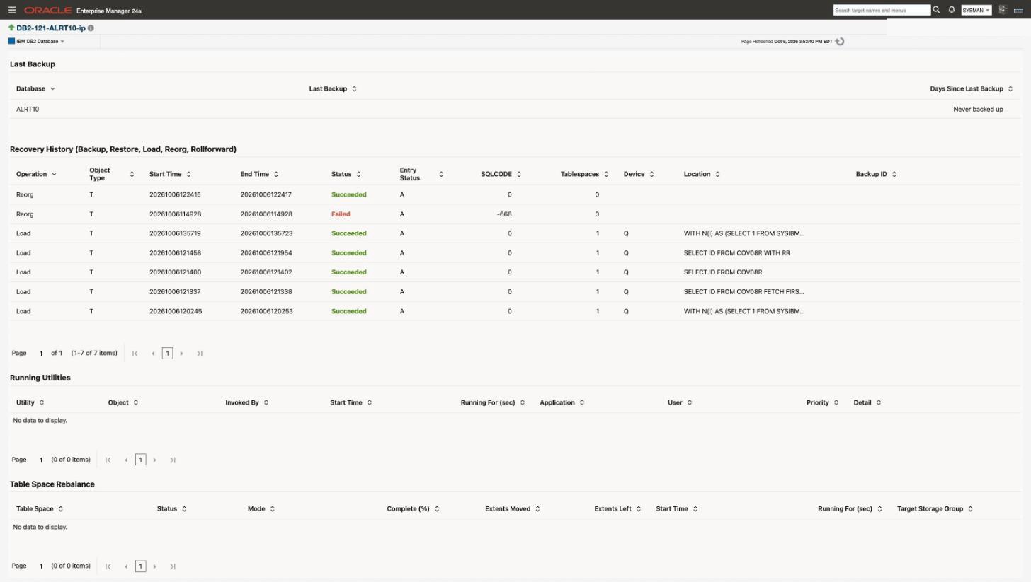Screen dimensions: 1031x582
Task: Select the -668 SQLCODE value
Action: point(504,214)
